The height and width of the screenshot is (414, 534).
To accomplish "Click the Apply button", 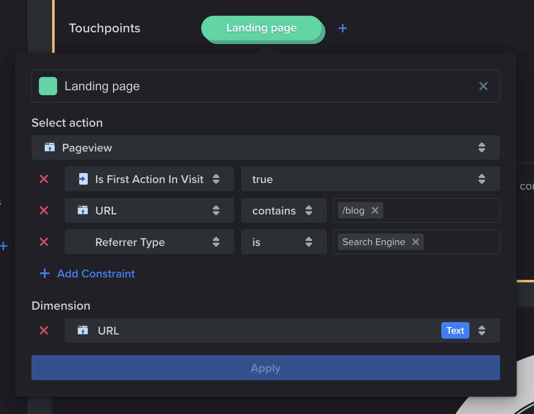I will click(266, 368).
